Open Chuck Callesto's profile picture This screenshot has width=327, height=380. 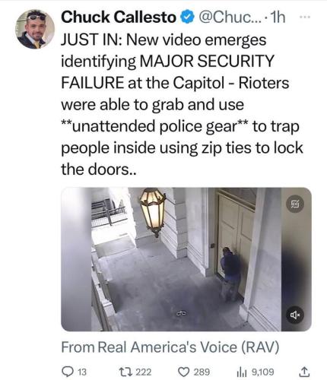35,29
